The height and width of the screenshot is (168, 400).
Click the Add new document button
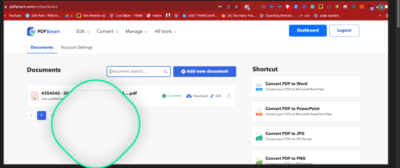coord(205,71)
